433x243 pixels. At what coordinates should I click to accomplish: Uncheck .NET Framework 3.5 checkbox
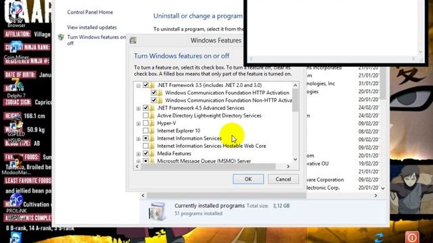click(145, 85)
